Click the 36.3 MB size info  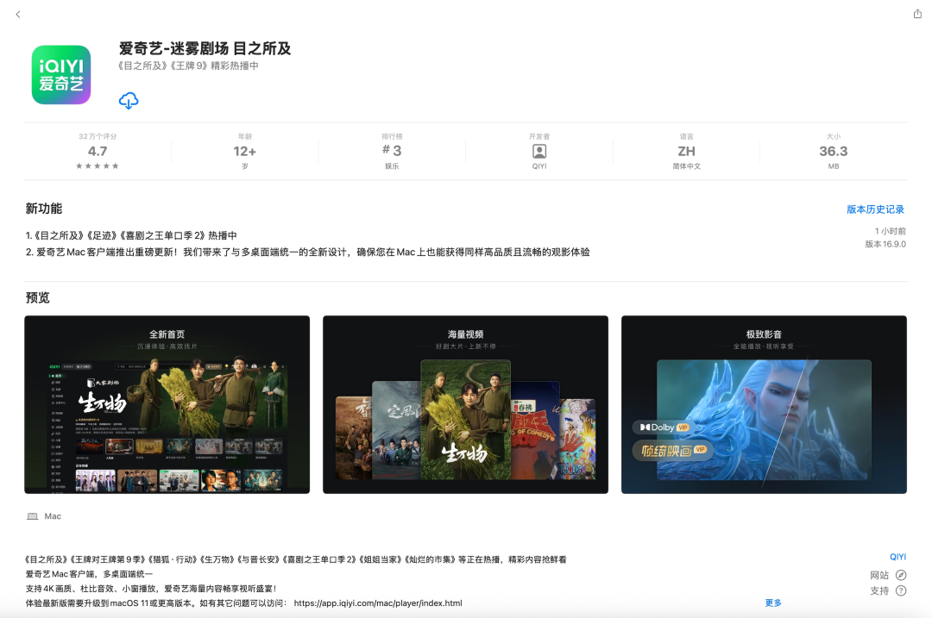click(x=834, y=152)
